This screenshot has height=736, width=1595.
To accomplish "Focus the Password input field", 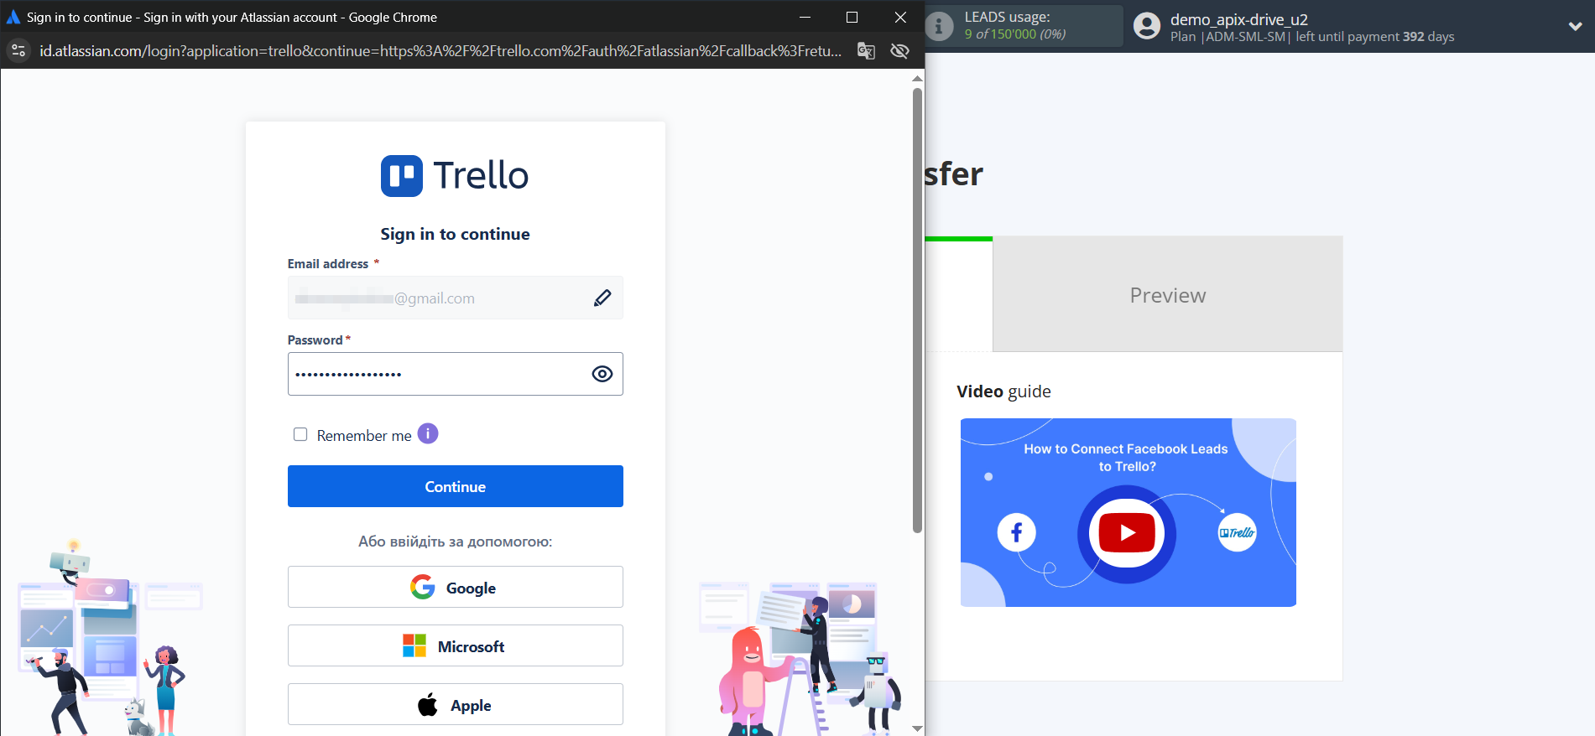I will [436, 374].
